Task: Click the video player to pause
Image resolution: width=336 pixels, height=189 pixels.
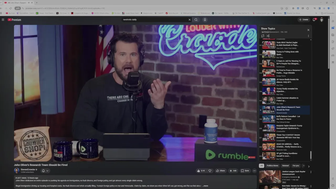Action: tap(135, 93)
